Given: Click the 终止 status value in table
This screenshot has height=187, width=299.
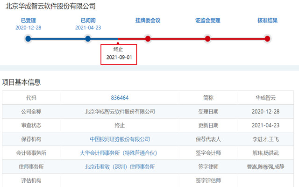Looking at the screenshot, I should tap(120, 125).
